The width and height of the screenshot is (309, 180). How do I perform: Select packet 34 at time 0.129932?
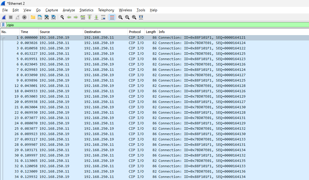coord(155,177)
